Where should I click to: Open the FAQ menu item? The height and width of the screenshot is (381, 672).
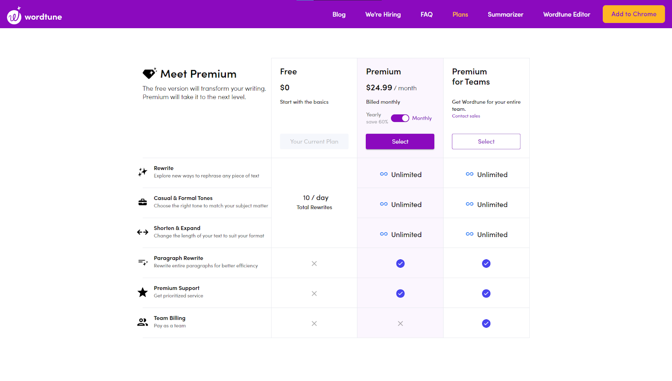click(427, 14)
